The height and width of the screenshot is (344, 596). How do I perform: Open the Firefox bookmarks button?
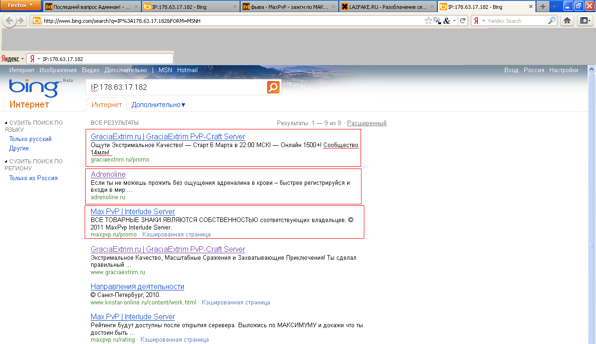[x=584, y=21]
